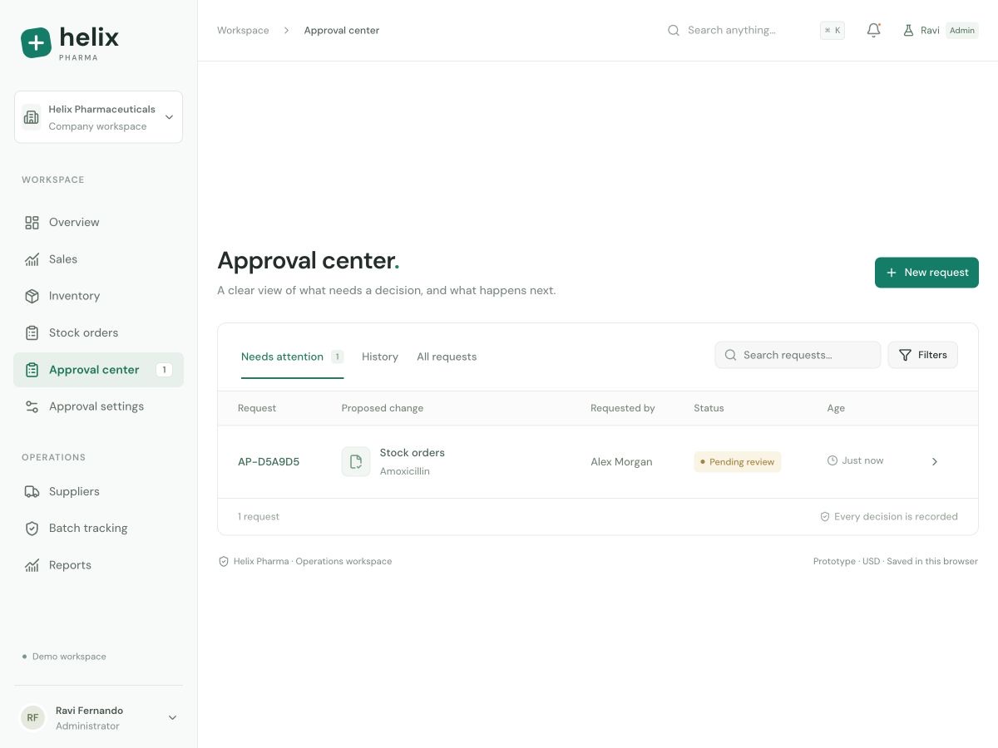Image resolution: width=998 pixels, height=748 pixels.
Task: Open Batch tracking page
Action: [x=98, y=528]
